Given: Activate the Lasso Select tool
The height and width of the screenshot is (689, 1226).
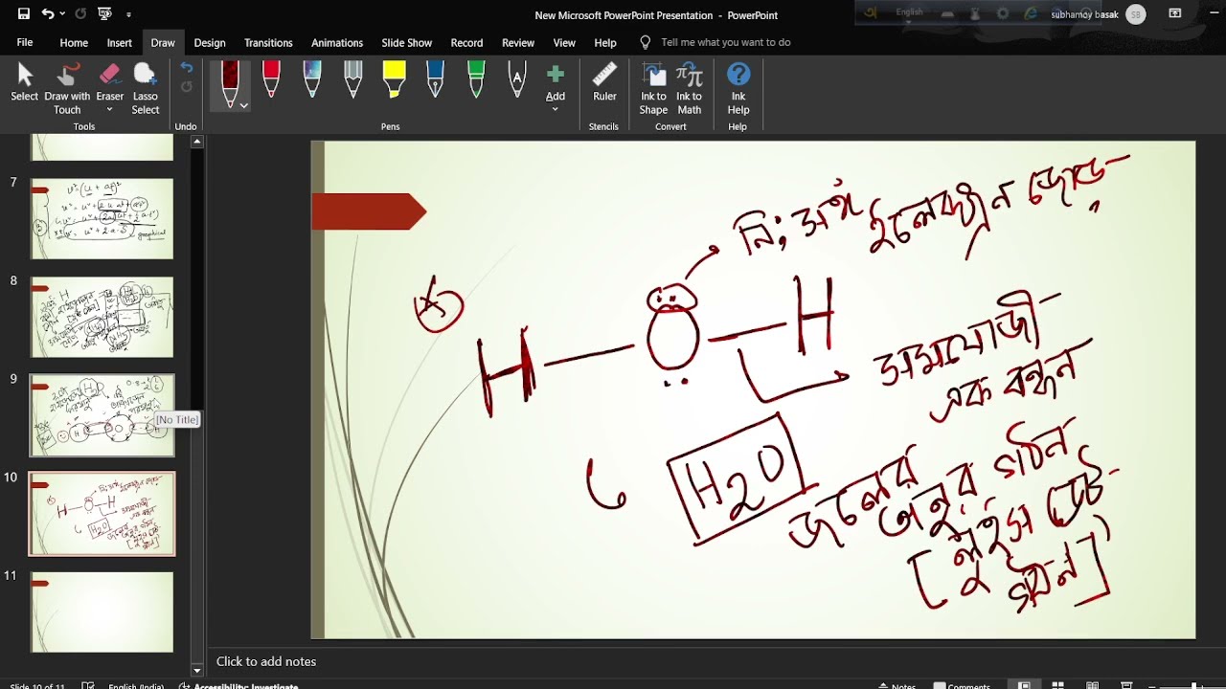Looking at the screenshot, I should coord(145,88).
